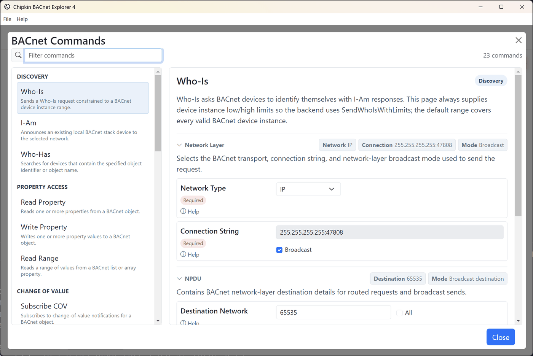Select the Who-Is command

point(83,98)
